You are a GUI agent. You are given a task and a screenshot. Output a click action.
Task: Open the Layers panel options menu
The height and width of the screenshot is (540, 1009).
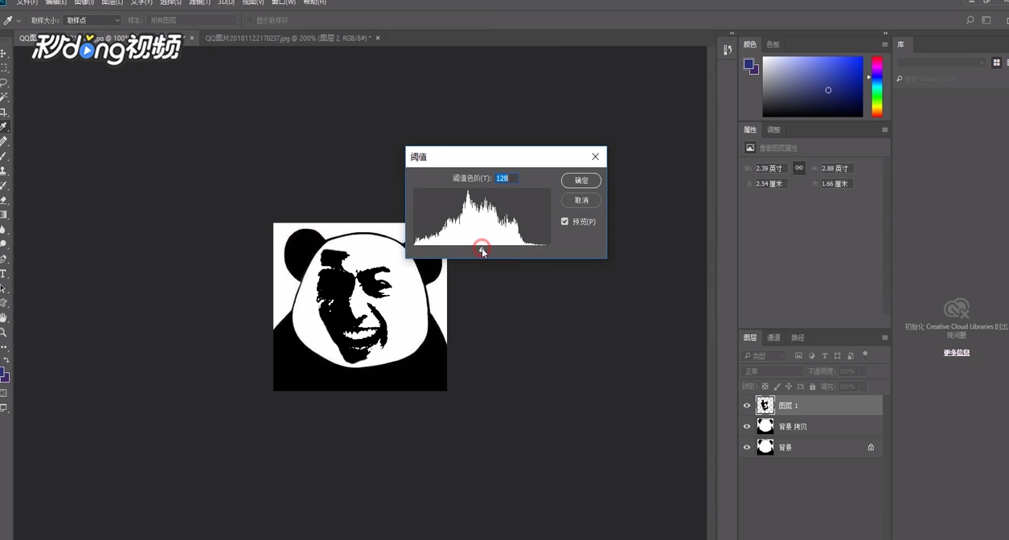884,337
